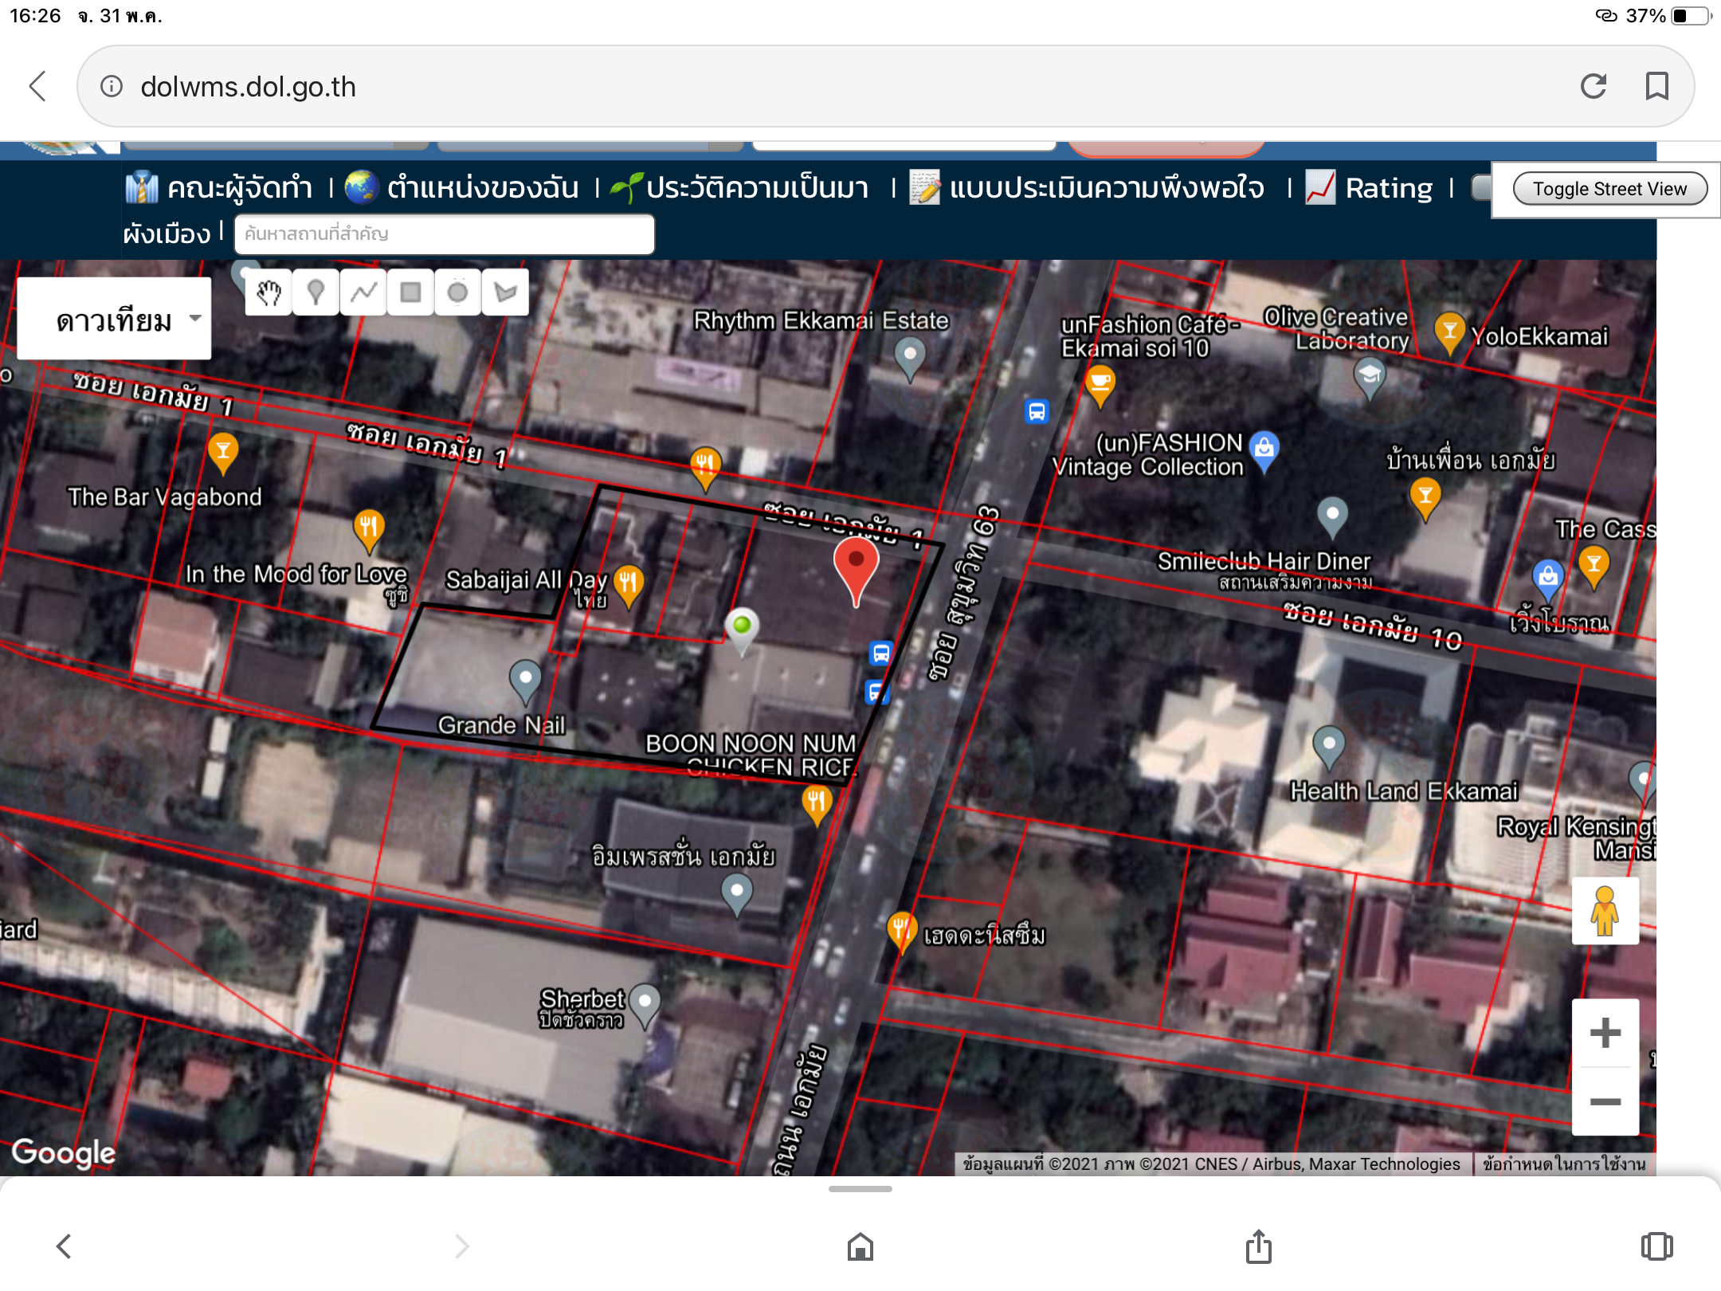Click the Google logo on the map
This screenshot has width=1721, height=1291.
pyautogui.click(x=64, y=1153)
